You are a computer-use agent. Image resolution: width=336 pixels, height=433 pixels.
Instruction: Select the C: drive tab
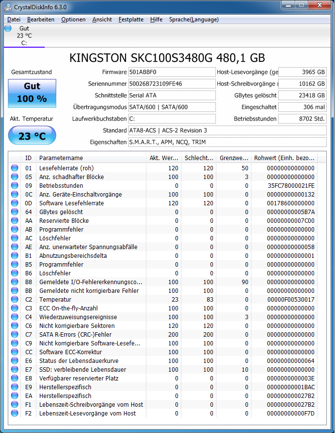[24, 36]
